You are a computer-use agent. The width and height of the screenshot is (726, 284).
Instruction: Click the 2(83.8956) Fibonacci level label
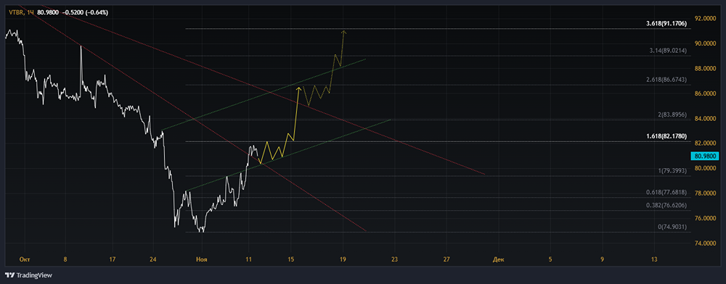point(673,114)
